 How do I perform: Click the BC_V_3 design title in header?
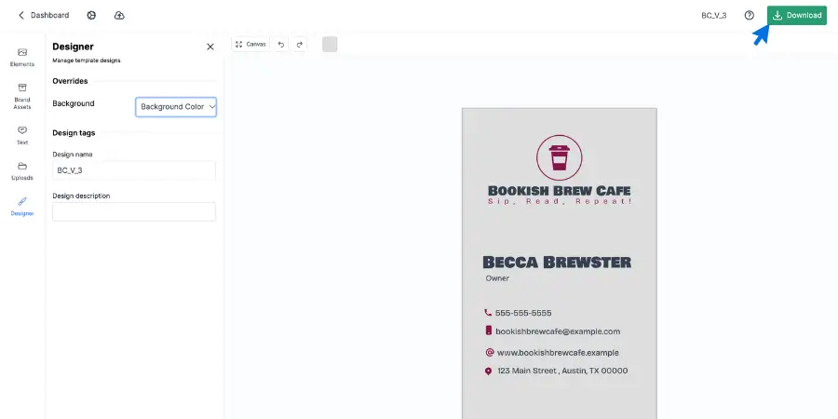click(x=714, y=16)
